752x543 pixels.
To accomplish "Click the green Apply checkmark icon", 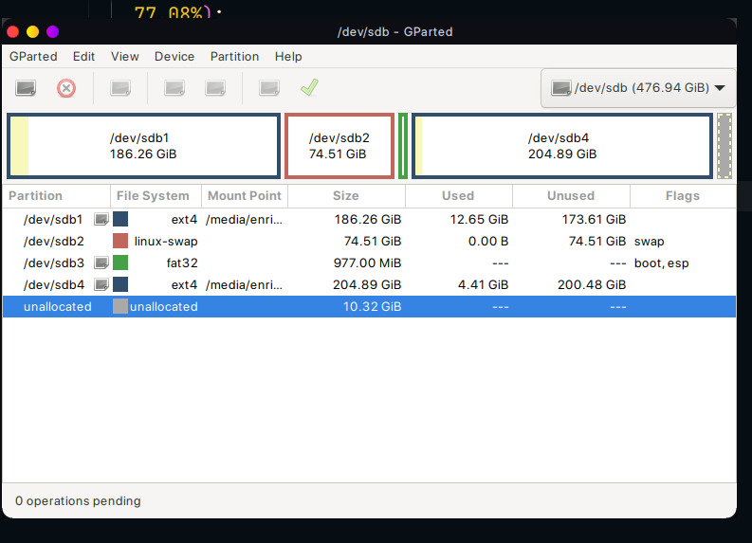I will coord(309,88).
